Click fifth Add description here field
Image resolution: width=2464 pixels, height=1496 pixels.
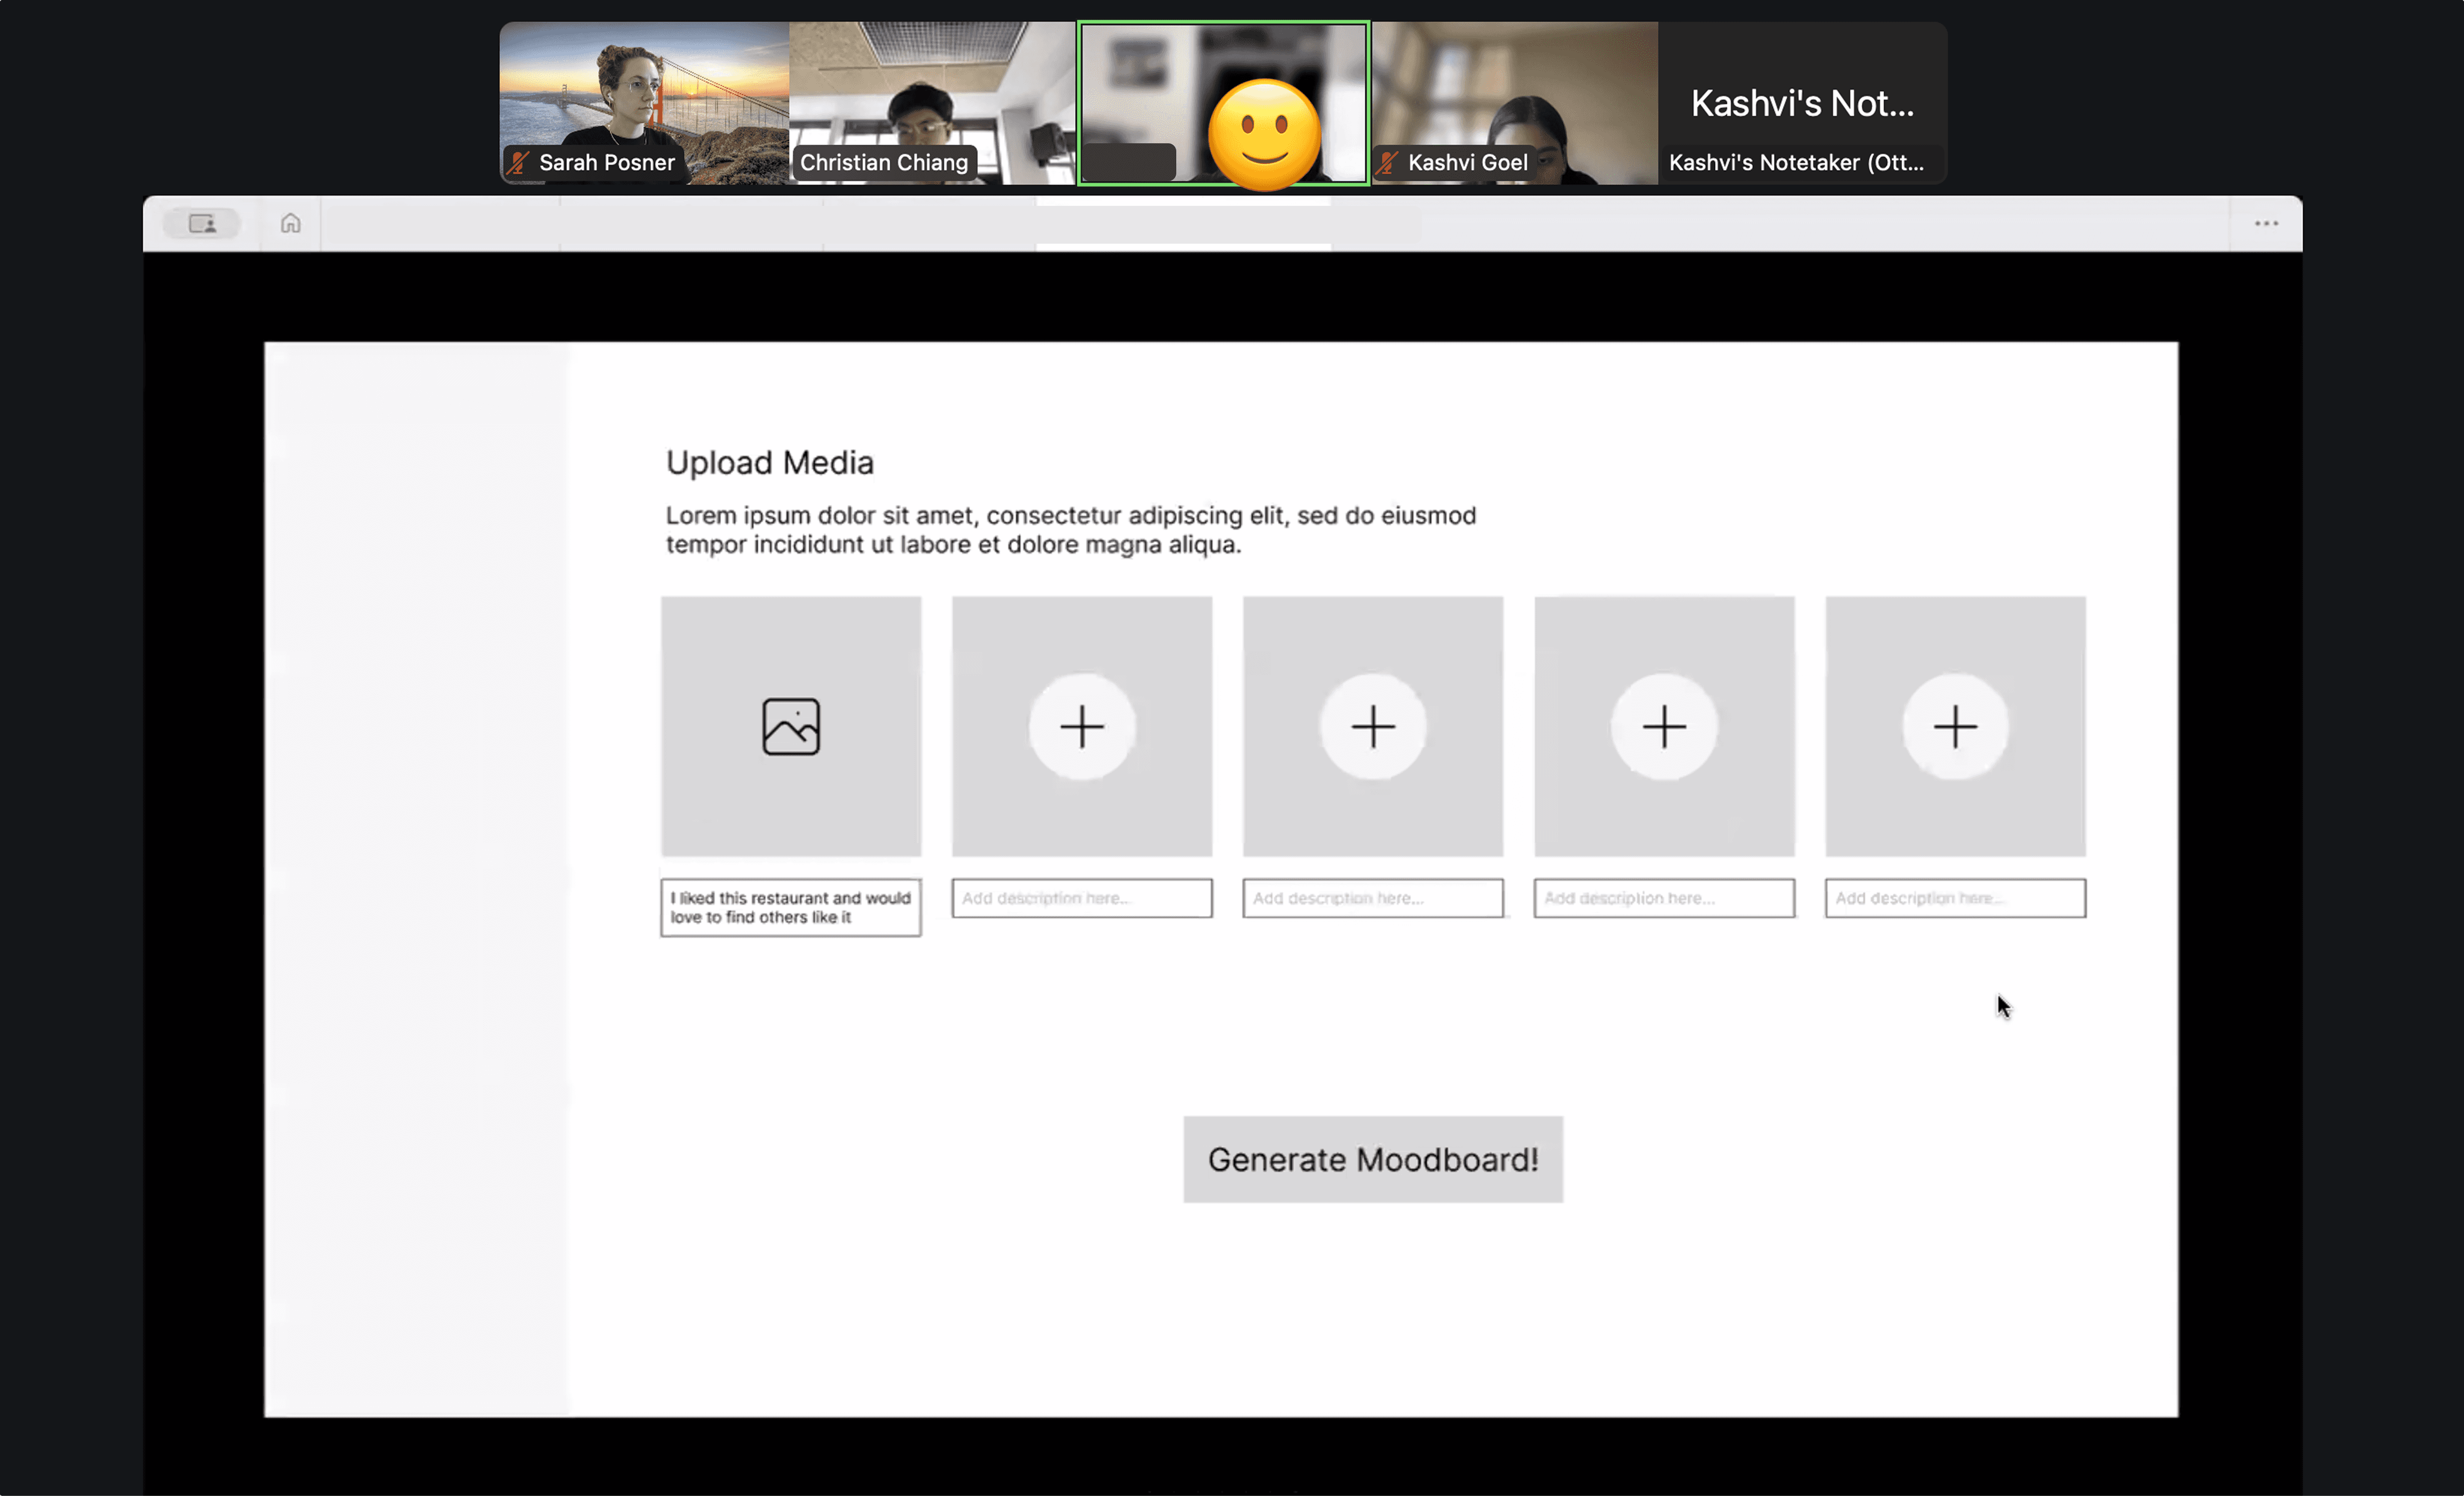tap(1954, 898)
